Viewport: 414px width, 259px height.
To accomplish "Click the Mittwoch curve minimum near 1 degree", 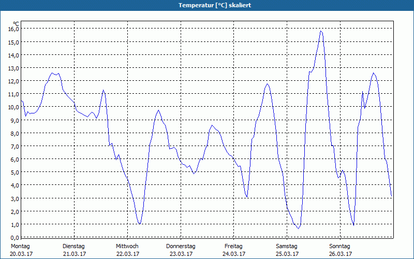I will point(139,224).
